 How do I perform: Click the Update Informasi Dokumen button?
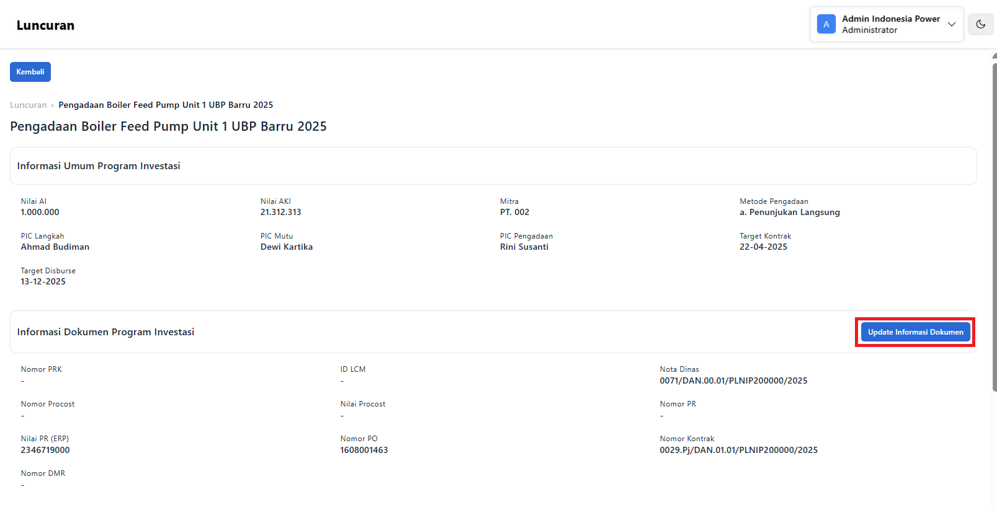point(915,332)
